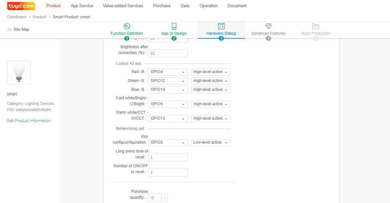The width and height of the screenshot is (390, 203).
Task: Click Number of ON/OFF to reset field
Action: point(168,172)
